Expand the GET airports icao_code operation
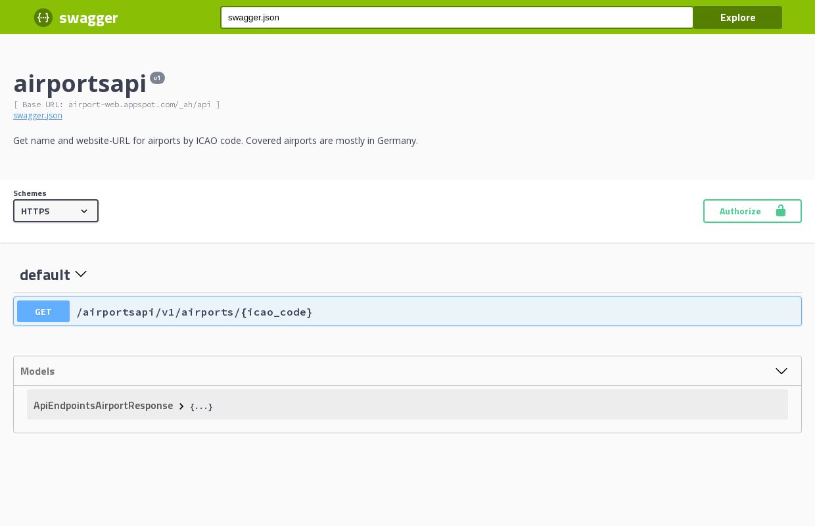Viewport: 815px width, 526px height. (x=407, y=312)
